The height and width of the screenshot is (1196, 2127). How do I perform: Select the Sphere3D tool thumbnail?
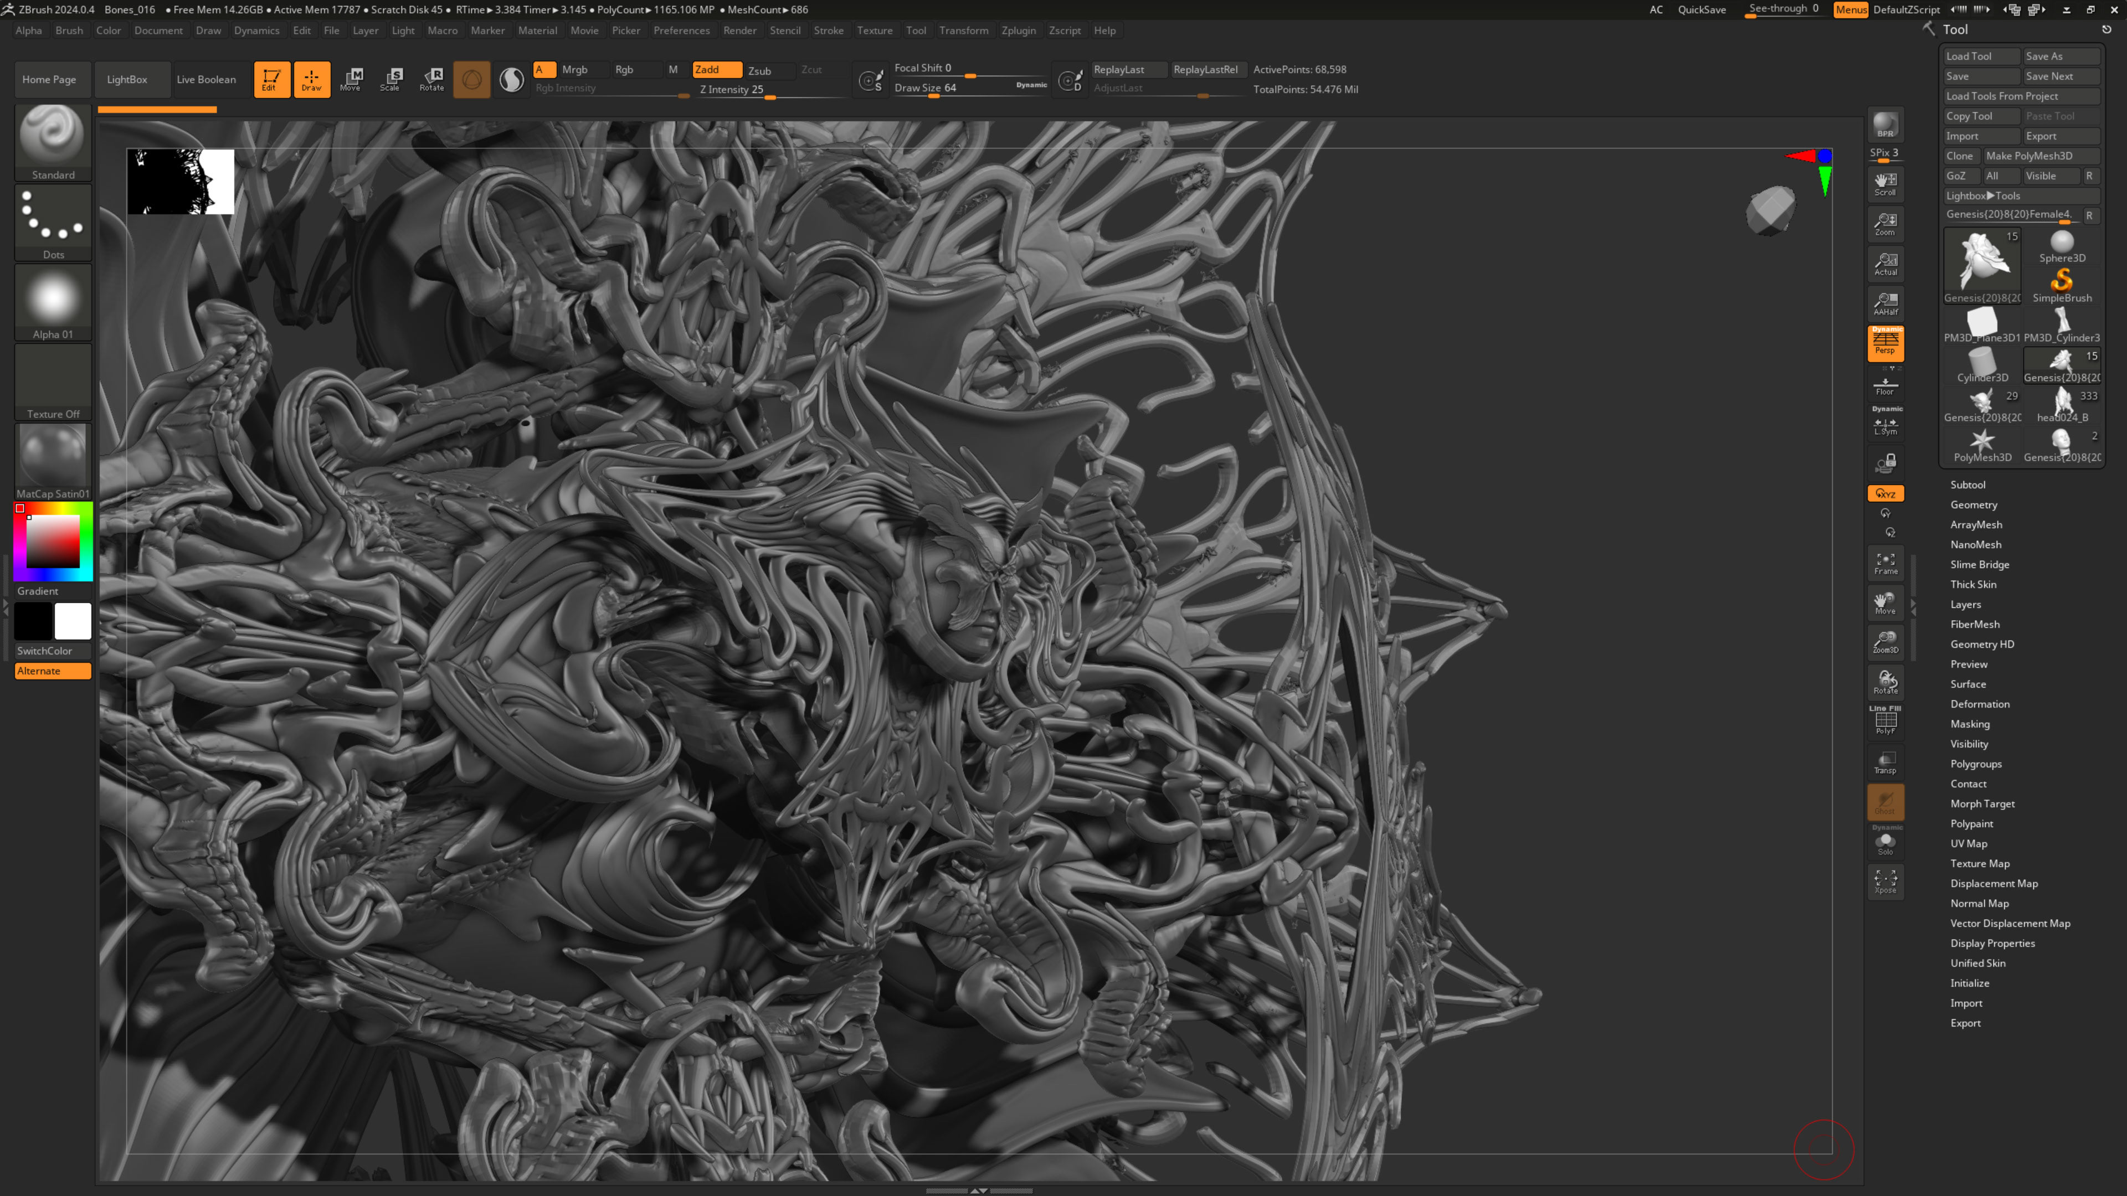point(2062,246)
